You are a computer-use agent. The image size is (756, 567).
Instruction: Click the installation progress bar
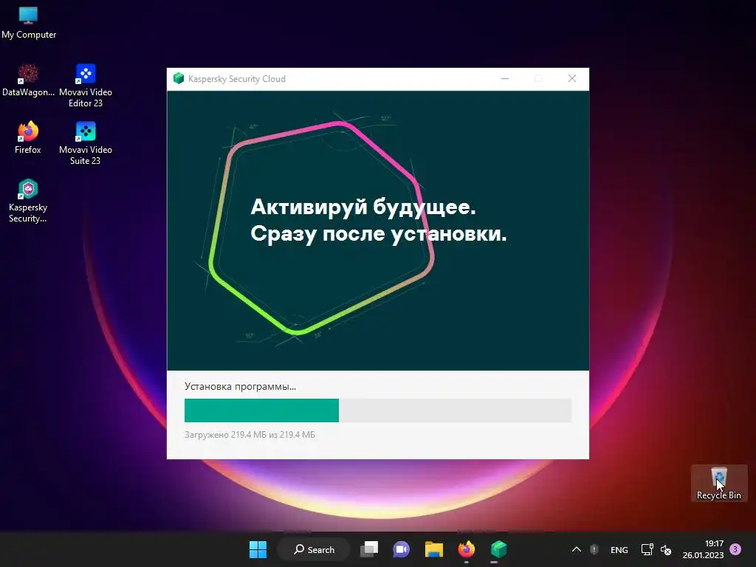point(378,410)
